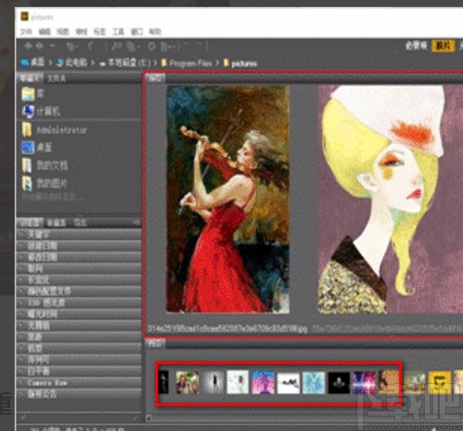Open chevron after 桌面 in path bar

coord(50,63)
